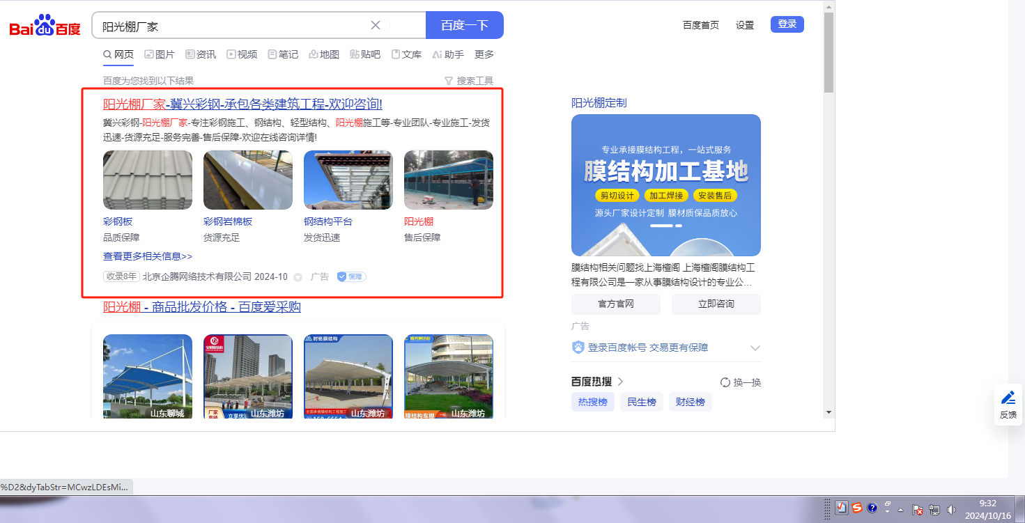Open the Ai 助手 tab
Screen dimensions: 1025x523
click(x=448, y=54)
